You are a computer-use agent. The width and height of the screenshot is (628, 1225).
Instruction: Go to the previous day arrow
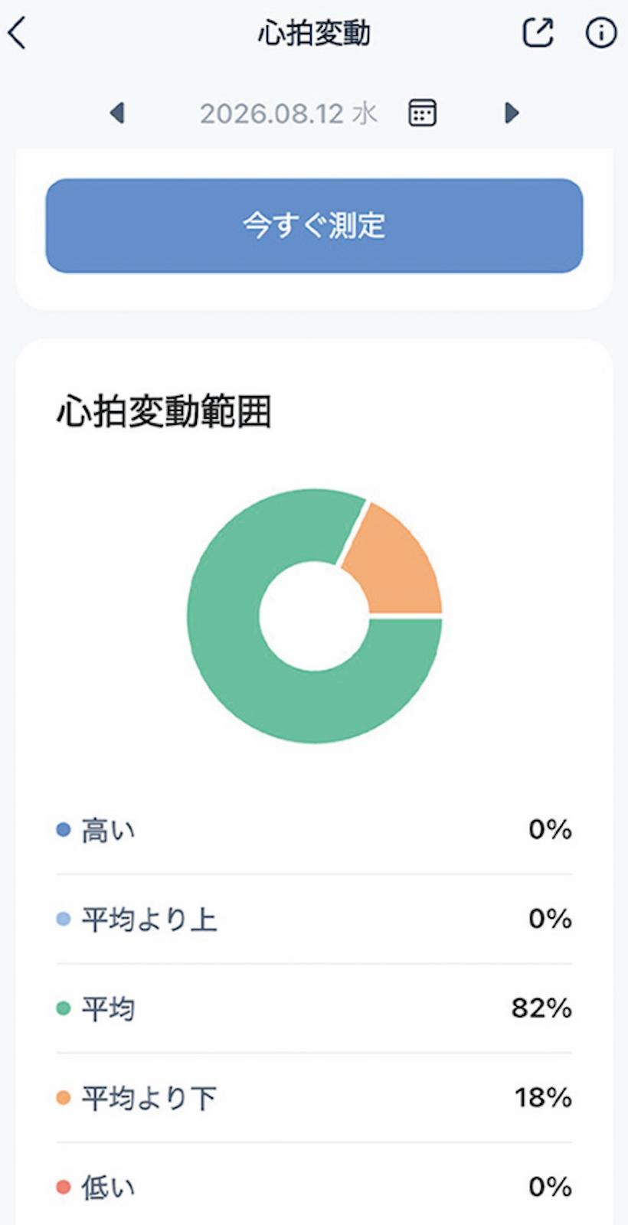(x=117, y=113)
